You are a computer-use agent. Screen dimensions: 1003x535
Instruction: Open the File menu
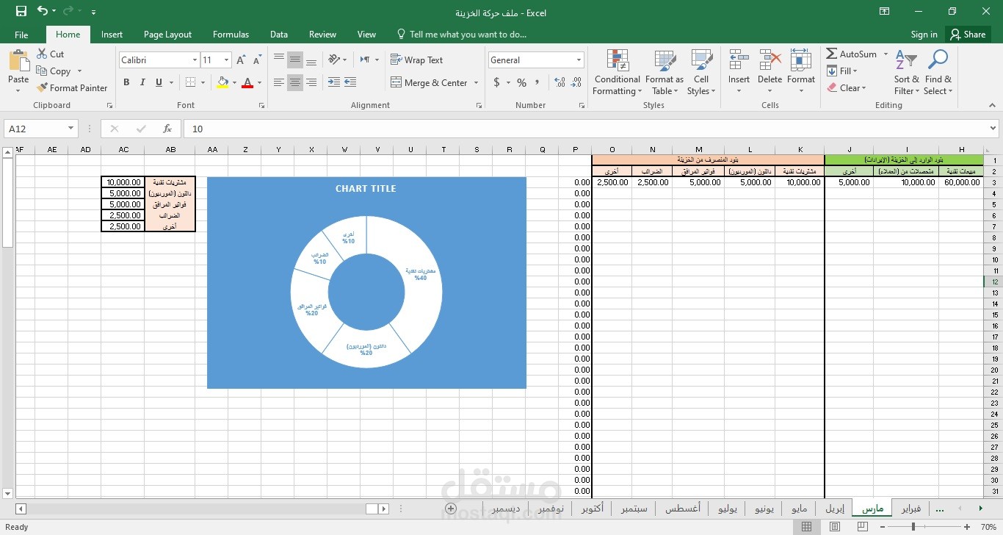tap(21, 34)
